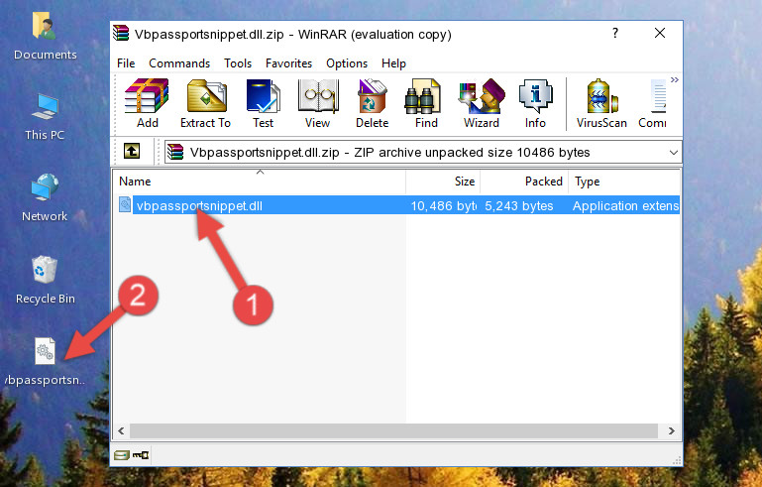Select the This PC desktop icon
The width and height of the screenshot is (762, 487).
[x=45, y=117]
